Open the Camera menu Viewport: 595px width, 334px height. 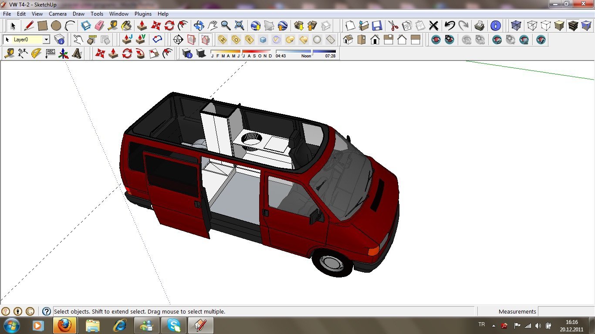pos(57,14)
